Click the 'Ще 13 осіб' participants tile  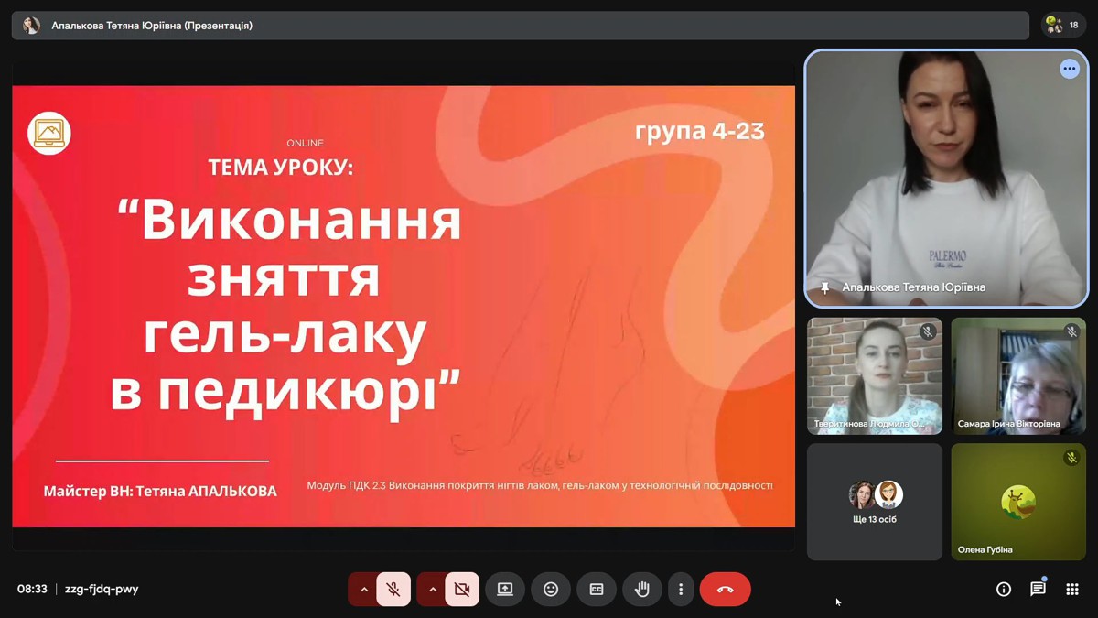875,502
